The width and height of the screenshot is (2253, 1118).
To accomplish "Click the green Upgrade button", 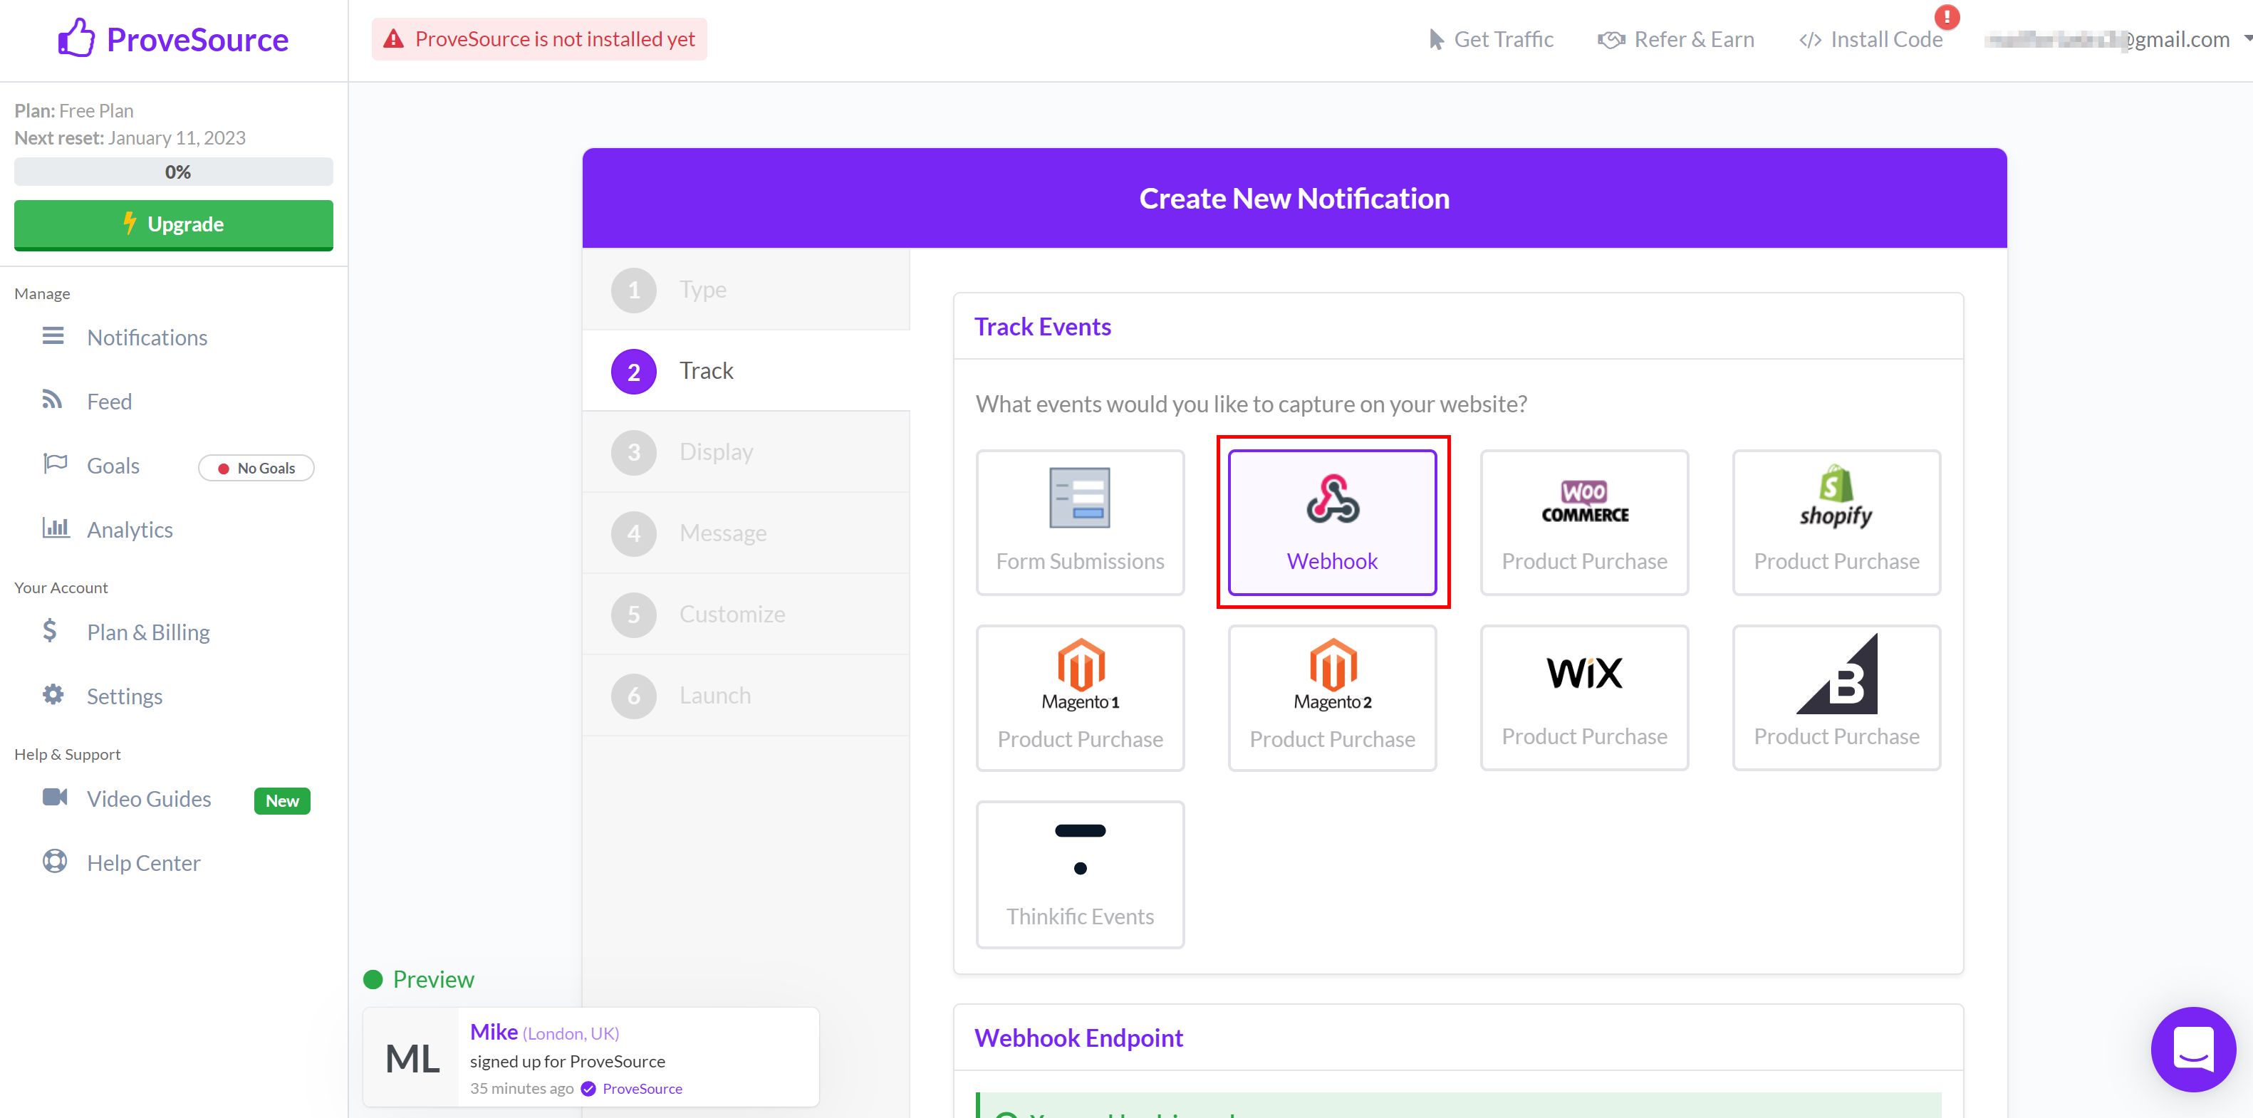I will [173, 224].
